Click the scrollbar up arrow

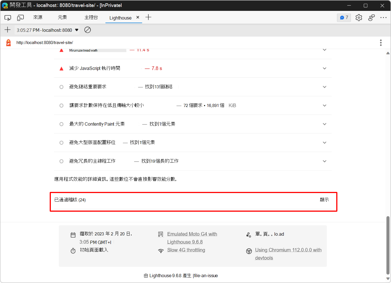click(388, 53)
